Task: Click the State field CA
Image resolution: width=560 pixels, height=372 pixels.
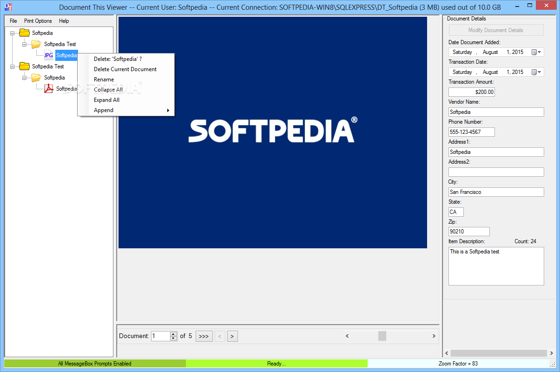Action: (x=456, y=212)
